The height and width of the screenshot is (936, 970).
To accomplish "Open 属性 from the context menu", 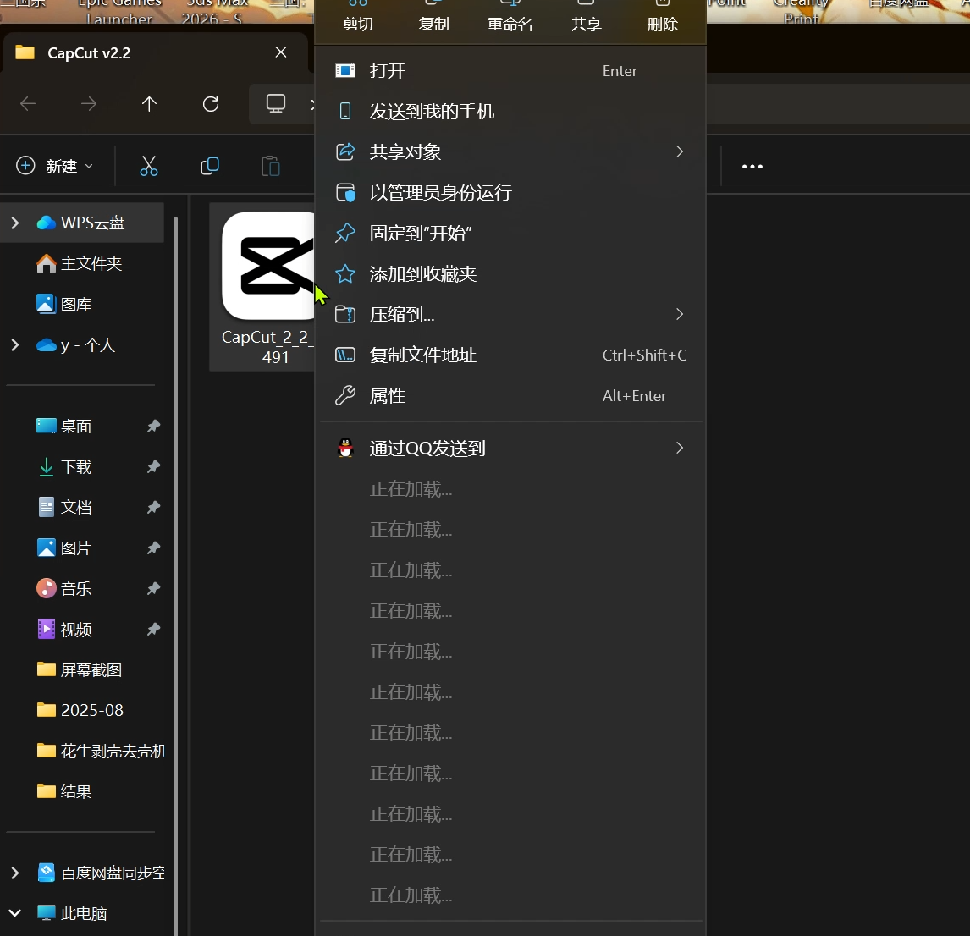I will click(x=511, y=396).
